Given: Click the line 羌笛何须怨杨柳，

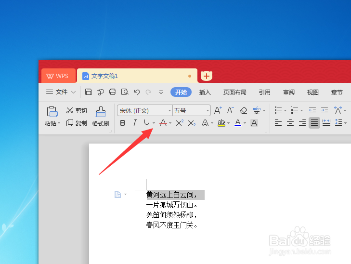Looking at the screenshot, I should point(172,215).
